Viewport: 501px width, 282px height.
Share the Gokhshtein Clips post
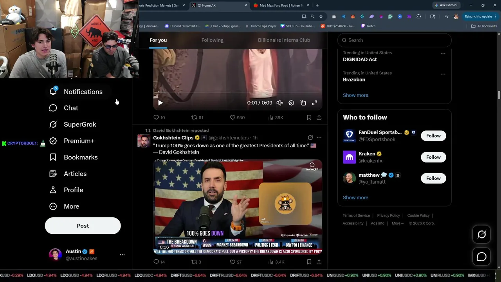(319, 262)
